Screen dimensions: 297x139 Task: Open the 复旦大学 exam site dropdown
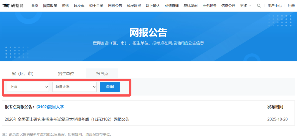pos(75,87)
